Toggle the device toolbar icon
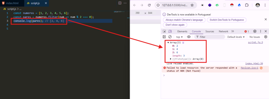Image resolution: width=269 pixels, height=99 pixels. click(170, 31)
